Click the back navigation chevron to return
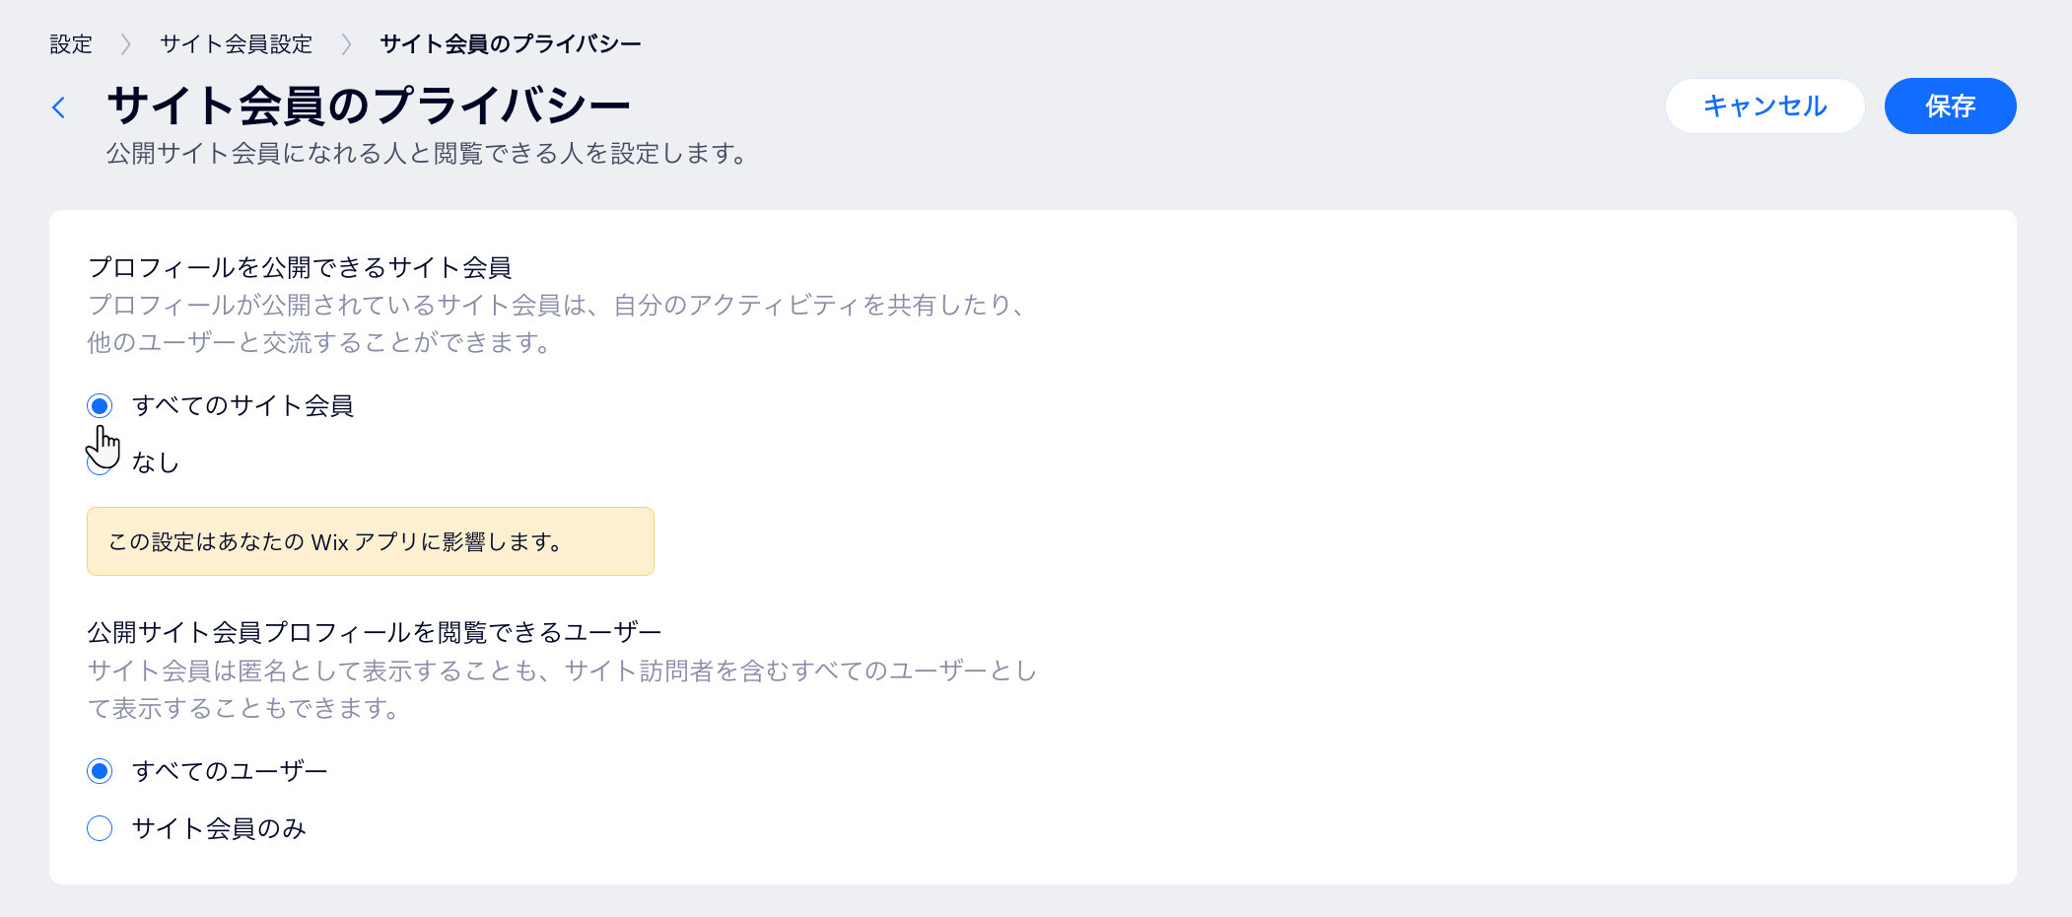Viewport: 2072px width, 917px height. coord(59,106)
